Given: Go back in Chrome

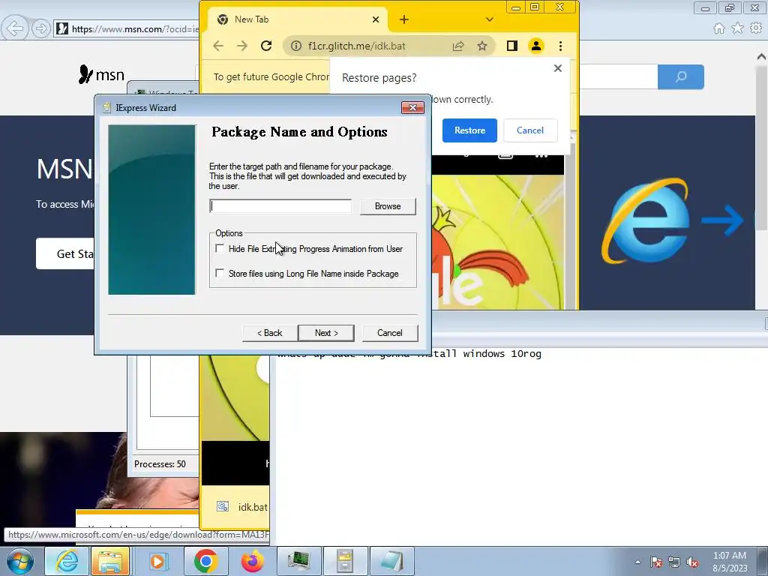Looking at the screenshot, I should [218, 46].
